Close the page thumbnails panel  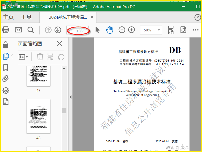click(59, 44)
